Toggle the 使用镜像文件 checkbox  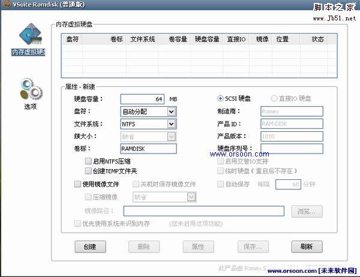(77, 184)
